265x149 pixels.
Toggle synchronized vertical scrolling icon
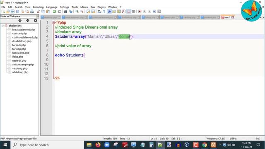(x=88, y=12)
